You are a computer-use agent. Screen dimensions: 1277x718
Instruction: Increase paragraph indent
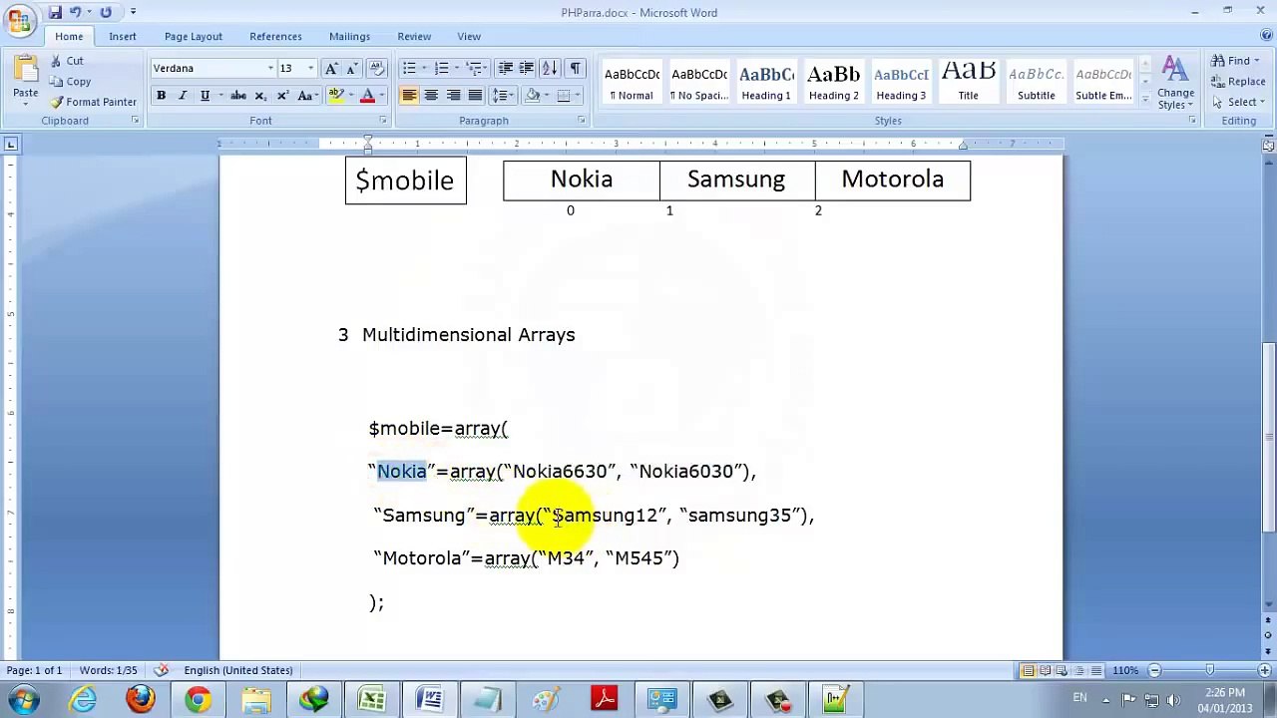[x=526, y=68]
